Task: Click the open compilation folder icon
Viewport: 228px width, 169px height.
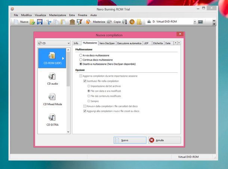Action: tap(33, 22)
